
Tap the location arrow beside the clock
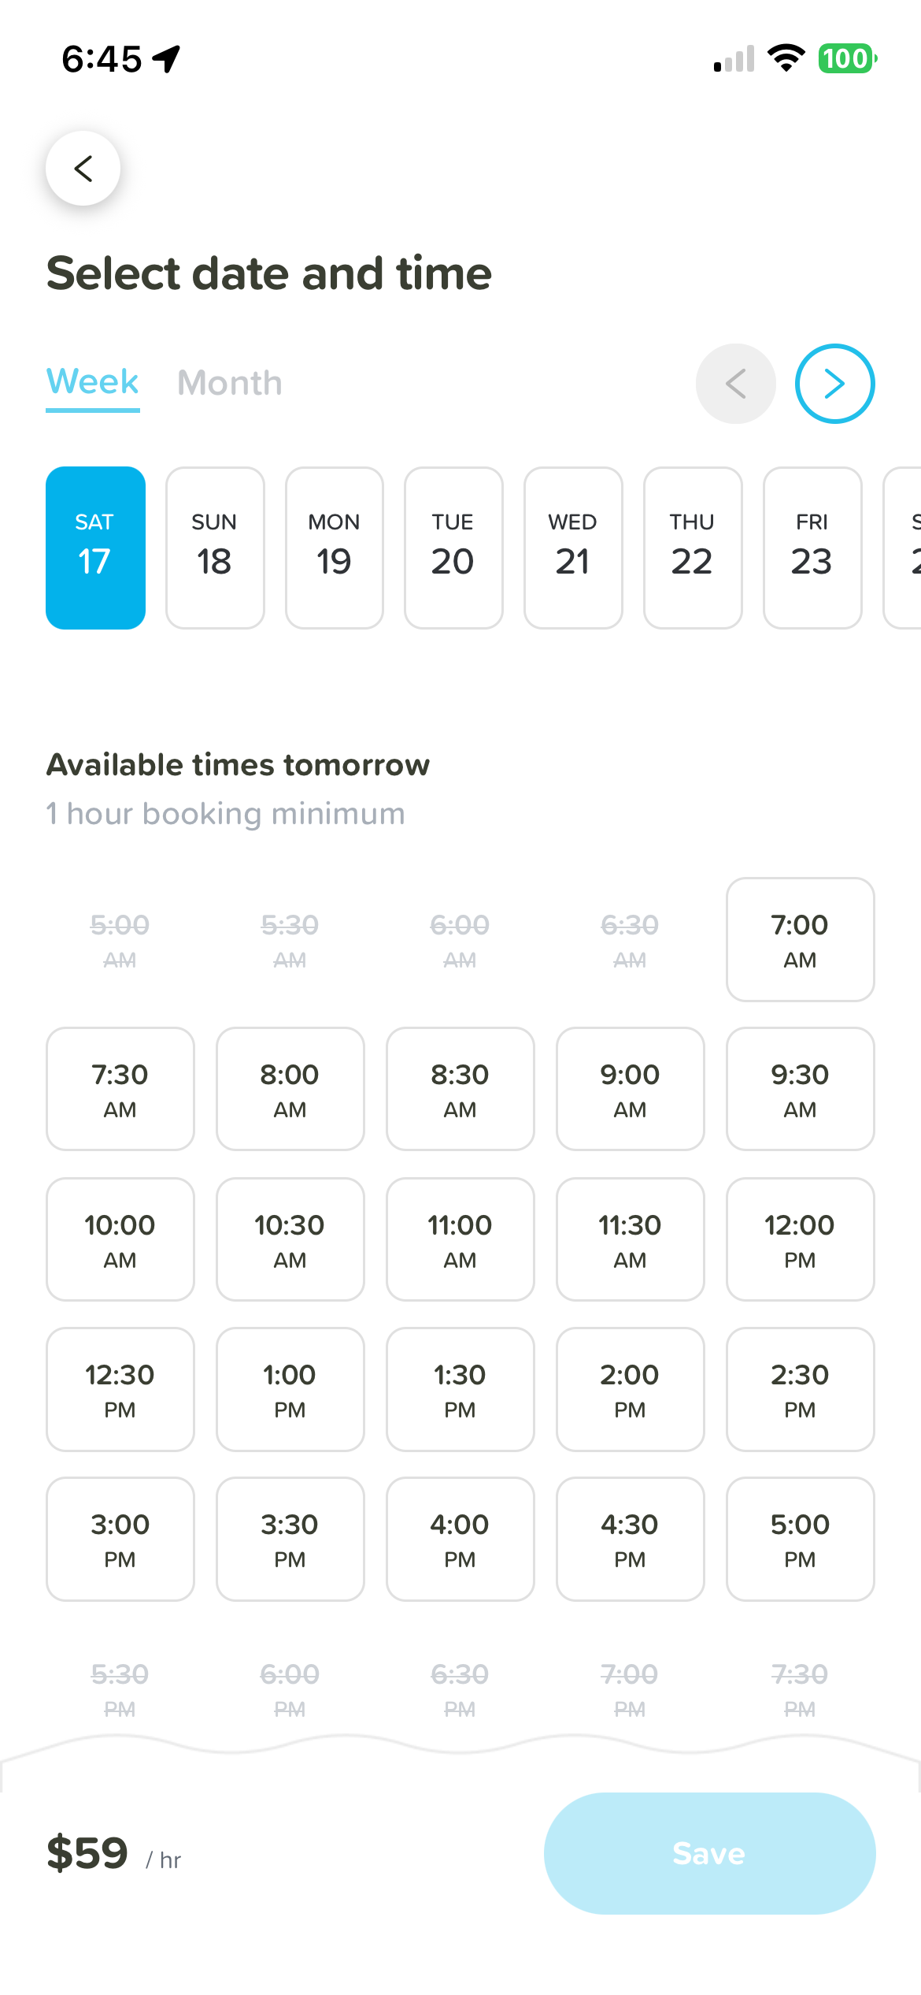166,59
